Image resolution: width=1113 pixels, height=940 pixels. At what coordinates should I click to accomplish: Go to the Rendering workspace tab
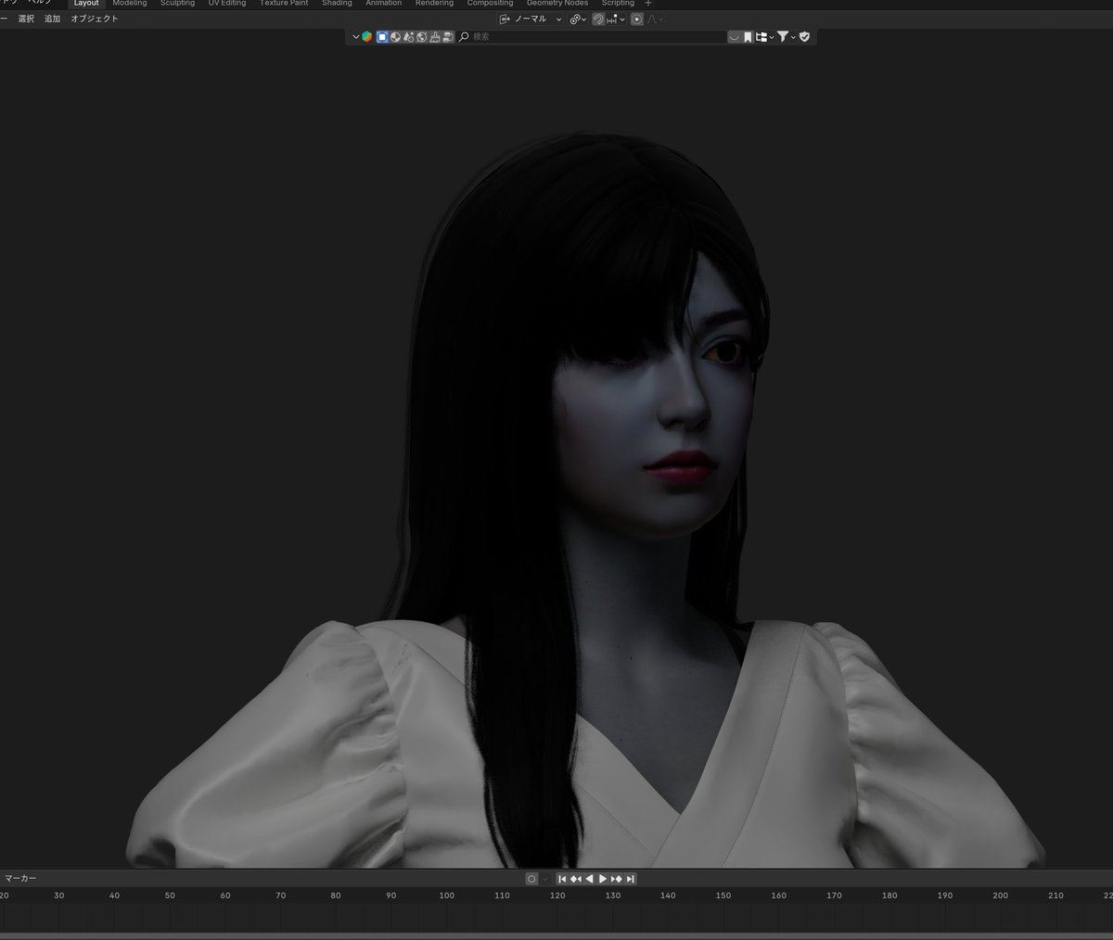(x=434, y=4)
